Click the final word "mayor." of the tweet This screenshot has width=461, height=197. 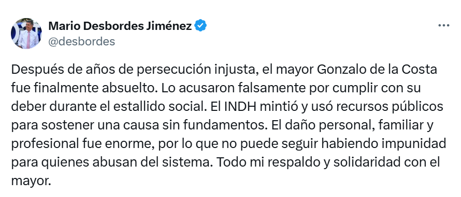click(x=31, y=181)
